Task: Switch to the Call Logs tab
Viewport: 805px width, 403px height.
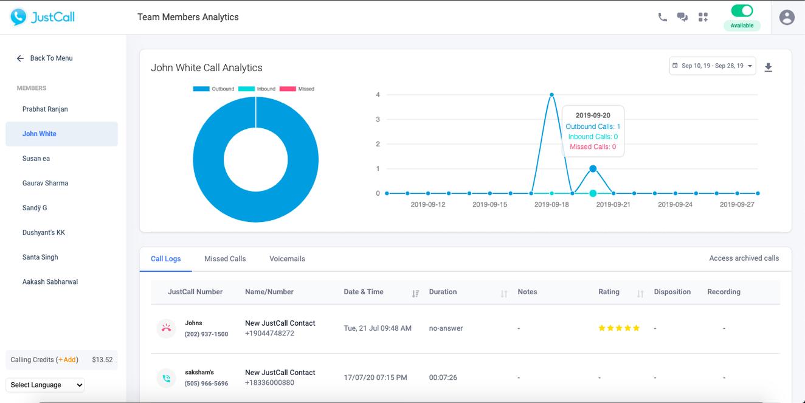Action: tap(165, 258)
